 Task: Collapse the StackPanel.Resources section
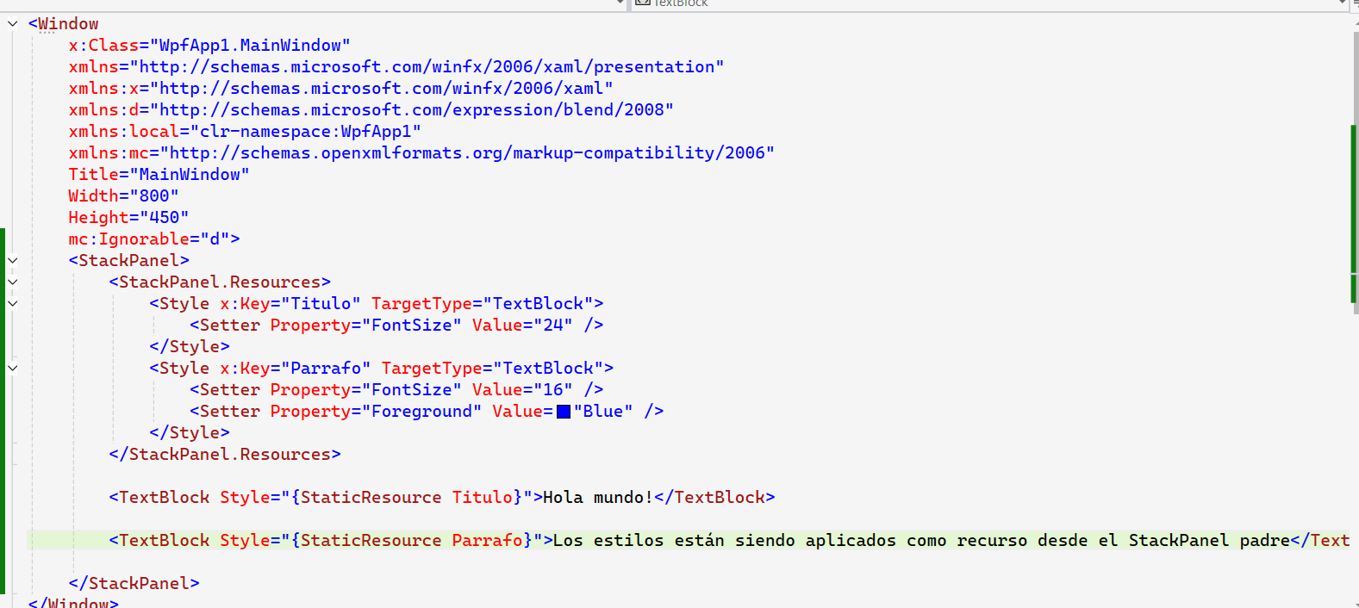tap(12, 282)
